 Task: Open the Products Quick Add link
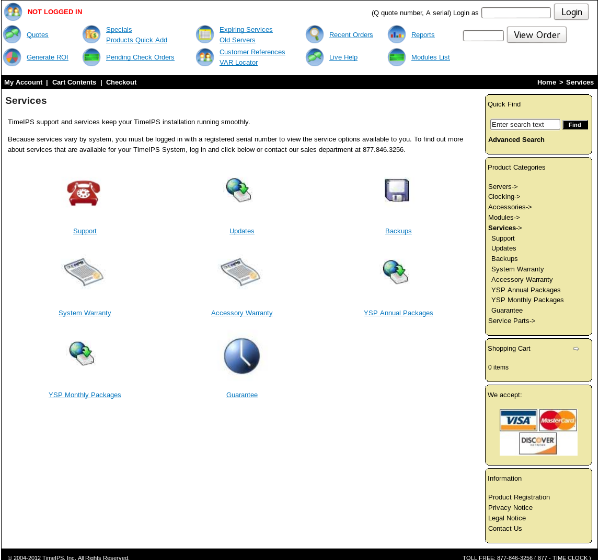(136, 40)
